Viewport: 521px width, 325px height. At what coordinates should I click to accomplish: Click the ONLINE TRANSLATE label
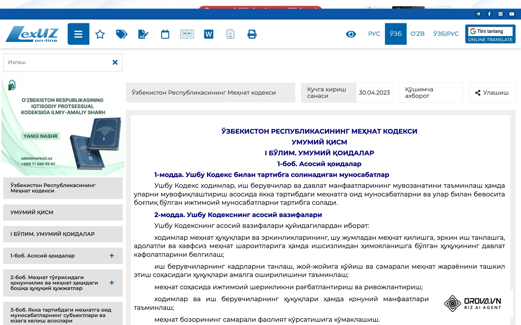click(490, 40)
